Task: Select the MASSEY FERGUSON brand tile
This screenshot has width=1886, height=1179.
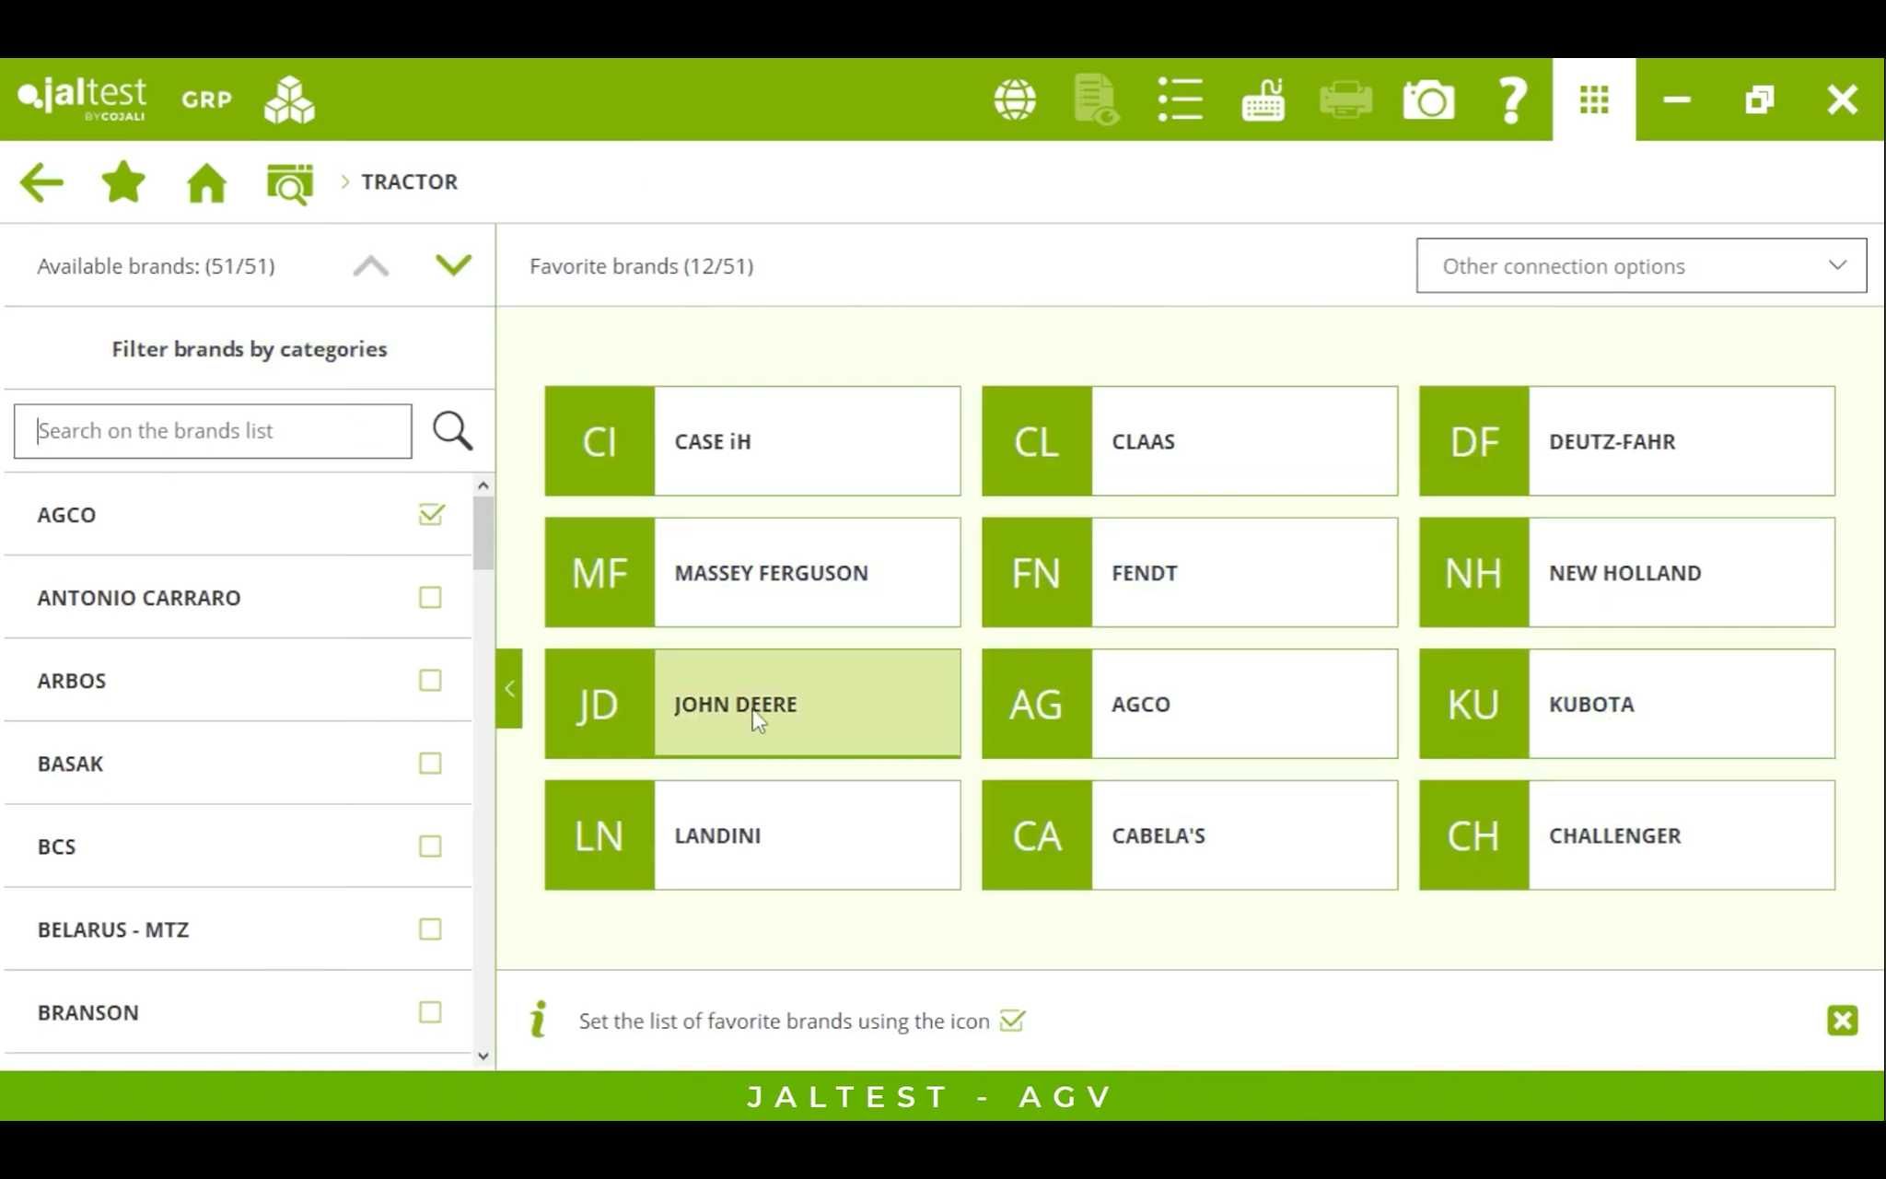Action: coord(752,572)
